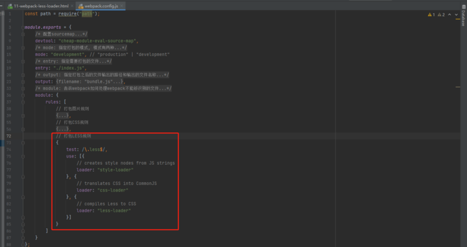Click the test regex /\.less$/
This screenshot has width=467, height=247.
(93, 150)
